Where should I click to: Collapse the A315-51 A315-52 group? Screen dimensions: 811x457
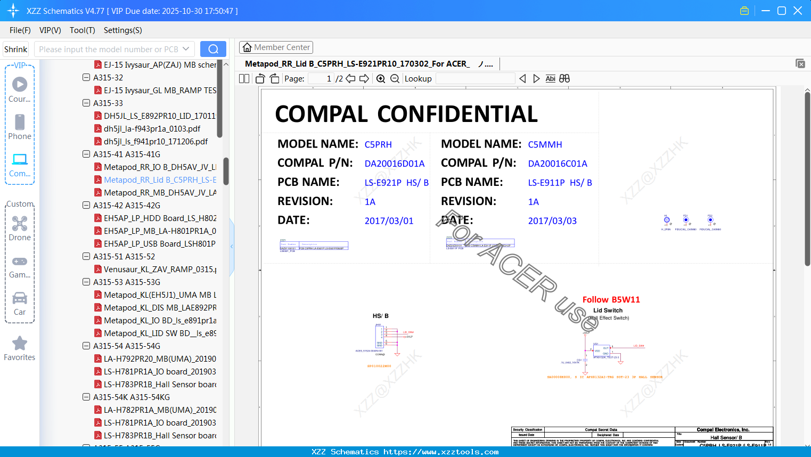86,257
